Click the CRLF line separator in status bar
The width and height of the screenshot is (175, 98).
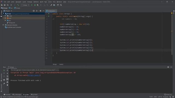155,97
